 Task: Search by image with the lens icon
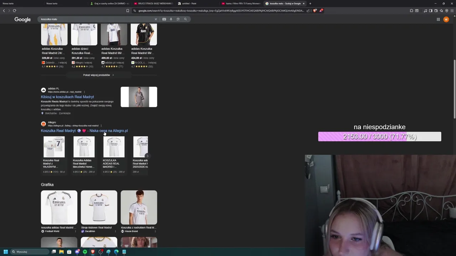coord(178,19)
